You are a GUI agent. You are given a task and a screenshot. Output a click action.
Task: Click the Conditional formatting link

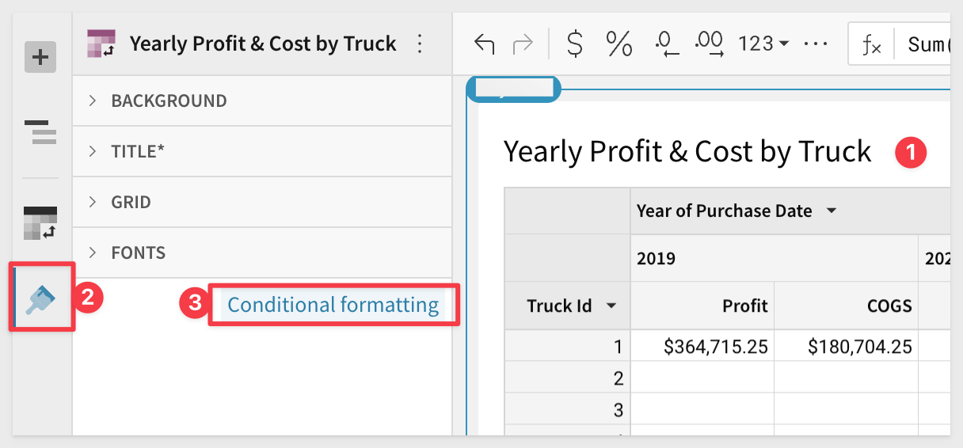pyautogui.click(x=333, y=305)
